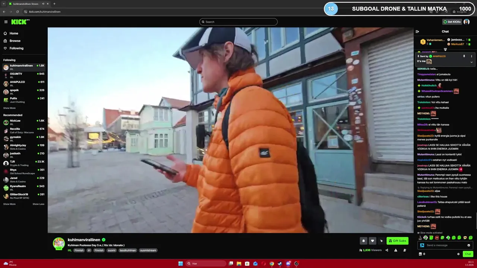This screenshot has height=268, width=477.
Task: Open Windows Start menu
Action: (x=181, y=264)
